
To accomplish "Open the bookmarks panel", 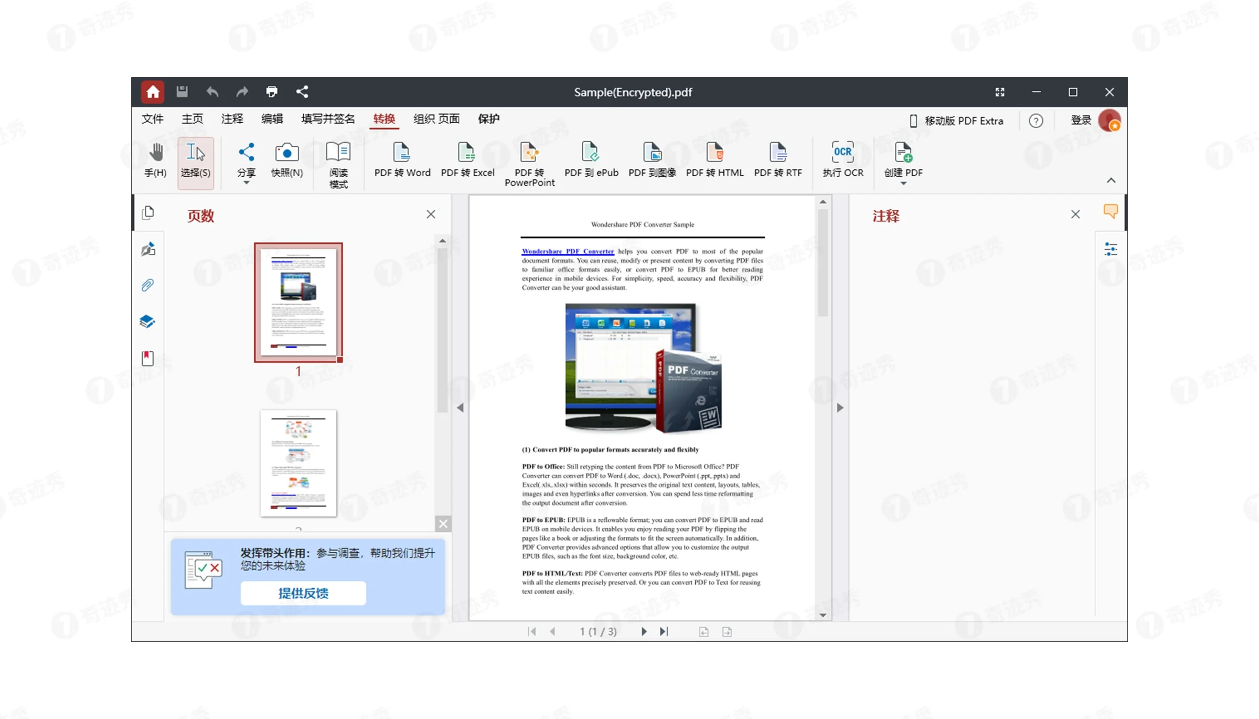I will point(147,358).
